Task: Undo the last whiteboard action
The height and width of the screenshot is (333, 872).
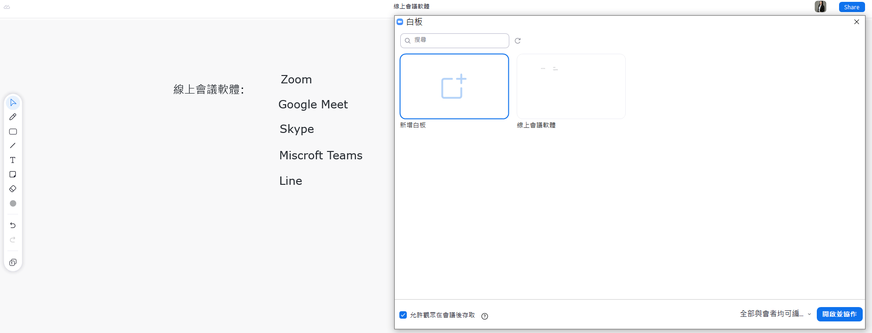Action: tap(13, 226)
